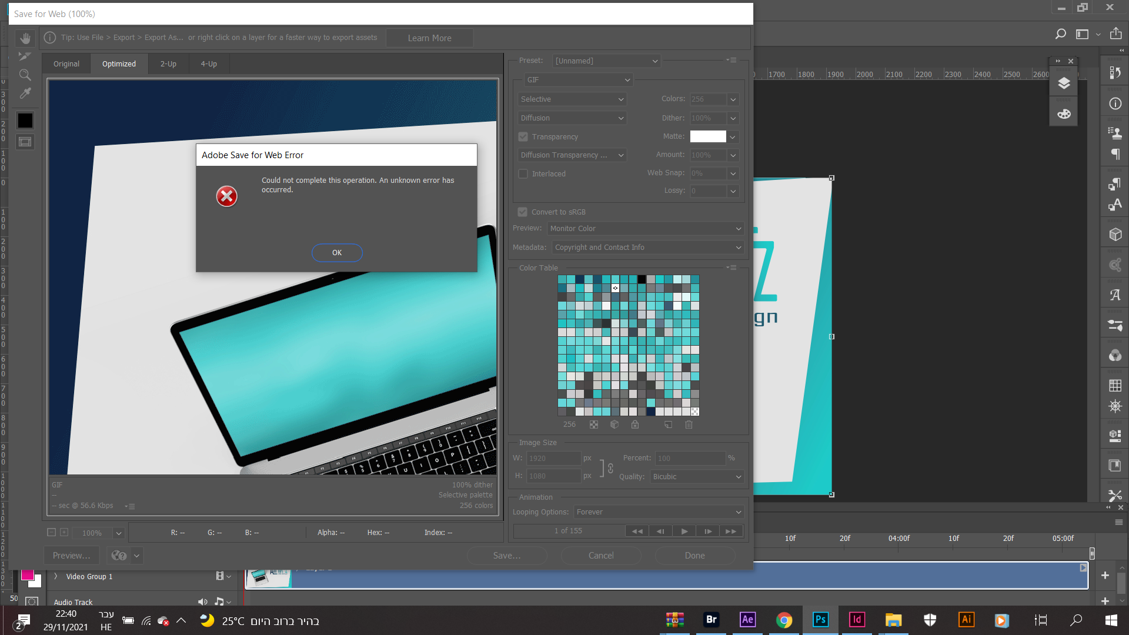Select the Hand tool in Save for Web
Viewport: 1129px width, 635px height.
25,38
